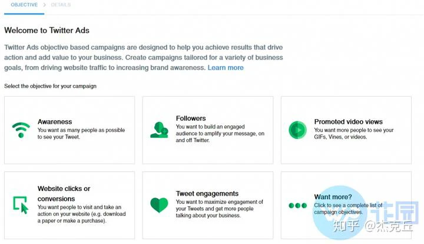
Task: Click the Website clicks cursor icon
Action: pos(21,205)
